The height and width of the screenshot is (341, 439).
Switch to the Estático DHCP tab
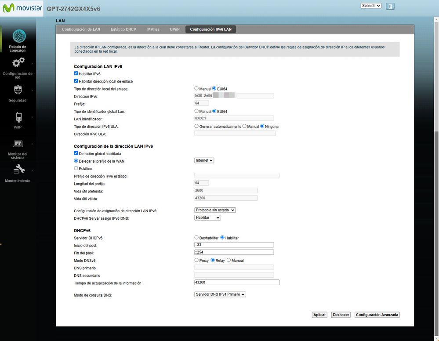point(123,29)
